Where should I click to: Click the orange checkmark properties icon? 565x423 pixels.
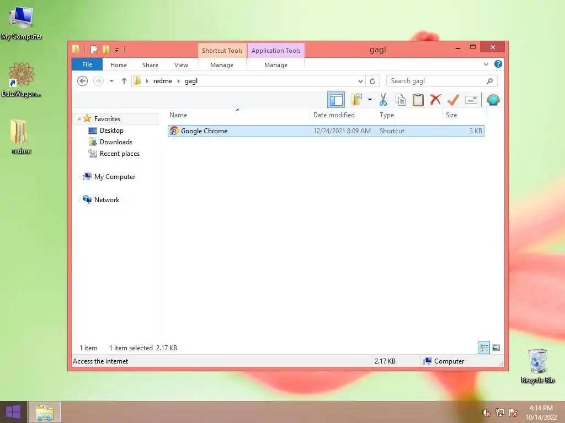click(454, 100)
